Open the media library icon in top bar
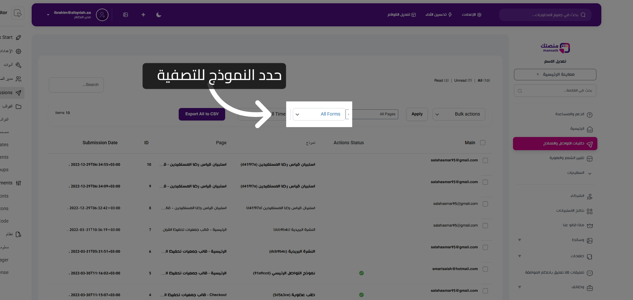Viewport: 633px width, 300px height. coord(126,14)
